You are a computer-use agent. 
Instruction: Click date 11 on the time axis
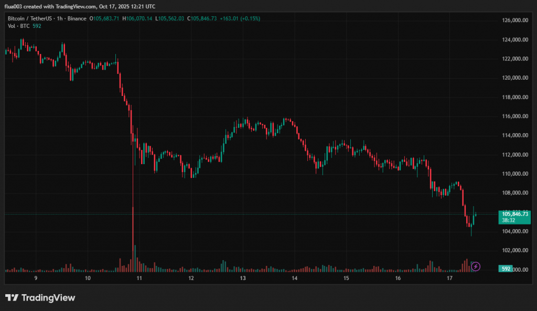click(x=139, y=278)
